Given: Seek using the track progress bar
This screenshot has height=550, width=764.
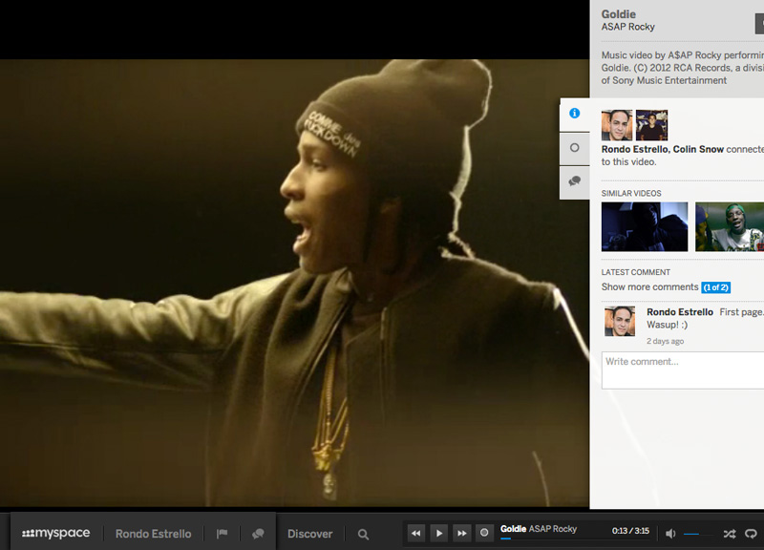Looking at the screenshot, I should point(575,539).
